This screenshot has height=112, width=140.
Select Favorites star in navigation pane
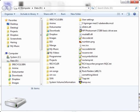click(6, 20)
